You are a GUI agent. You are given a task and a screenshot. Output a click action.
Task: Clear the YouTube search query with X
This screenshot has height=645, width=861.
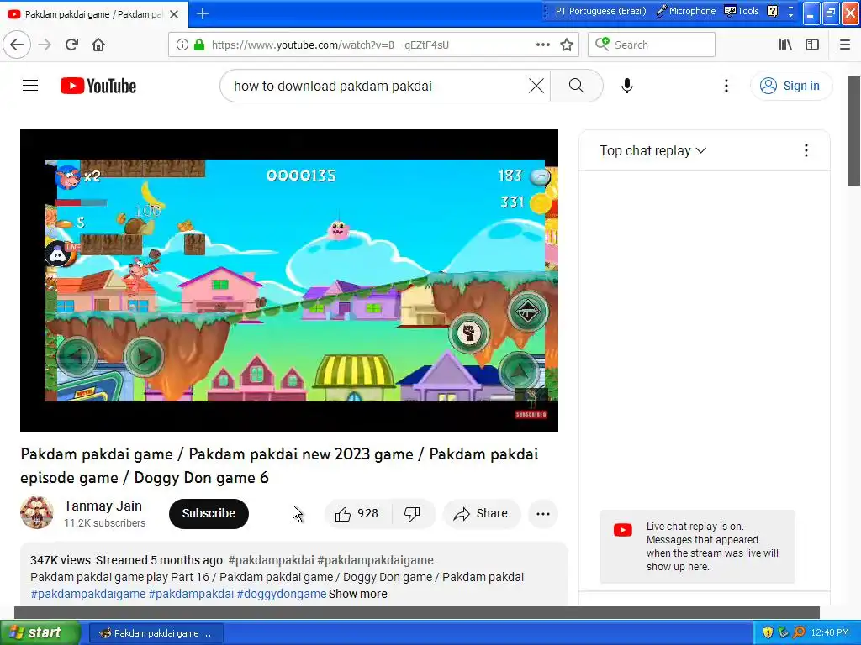tap(536, 86)
